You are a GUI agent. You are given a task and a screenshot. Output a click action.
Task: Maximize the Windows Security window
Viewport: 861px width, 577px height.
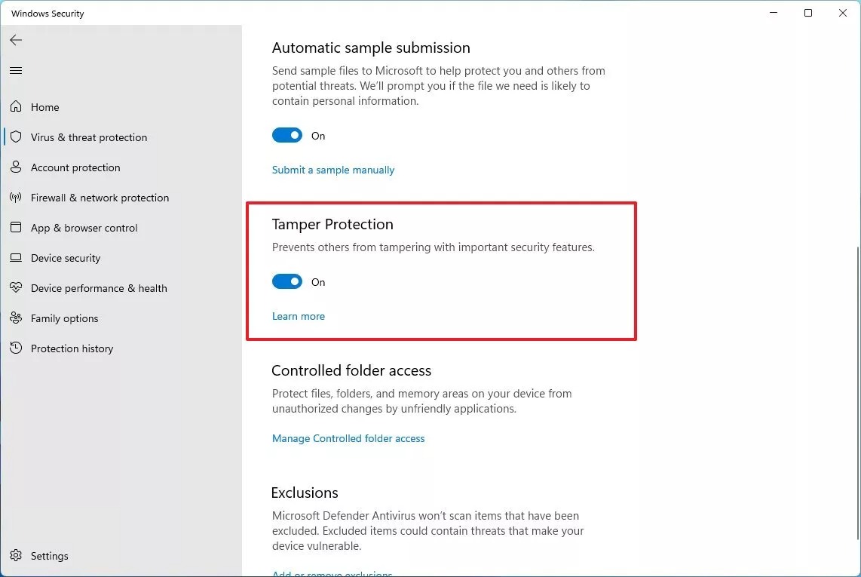tap(807, 13)
